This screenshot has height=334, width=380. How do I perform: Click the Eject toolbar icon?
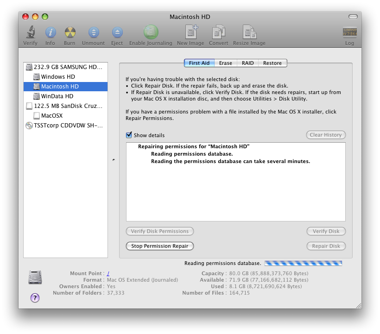click(117, 32)
